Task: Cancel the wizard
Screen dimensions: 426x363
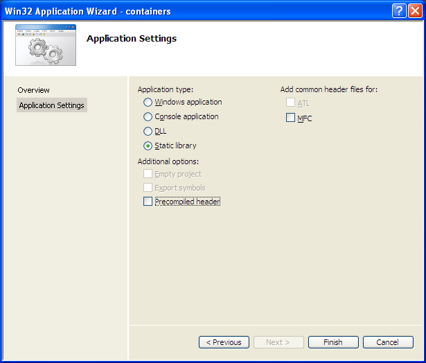Action: [x=388, y=342]
